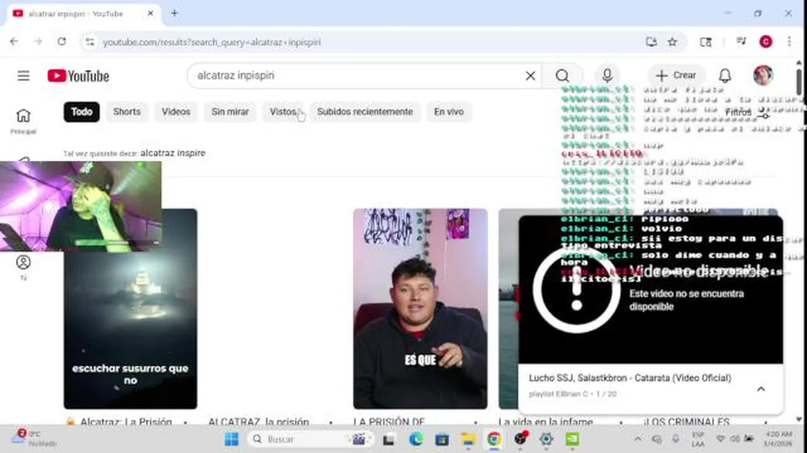This screenshot has height=453, width=807.
Task: Click the browser back arrow
Action: point(14,42)
